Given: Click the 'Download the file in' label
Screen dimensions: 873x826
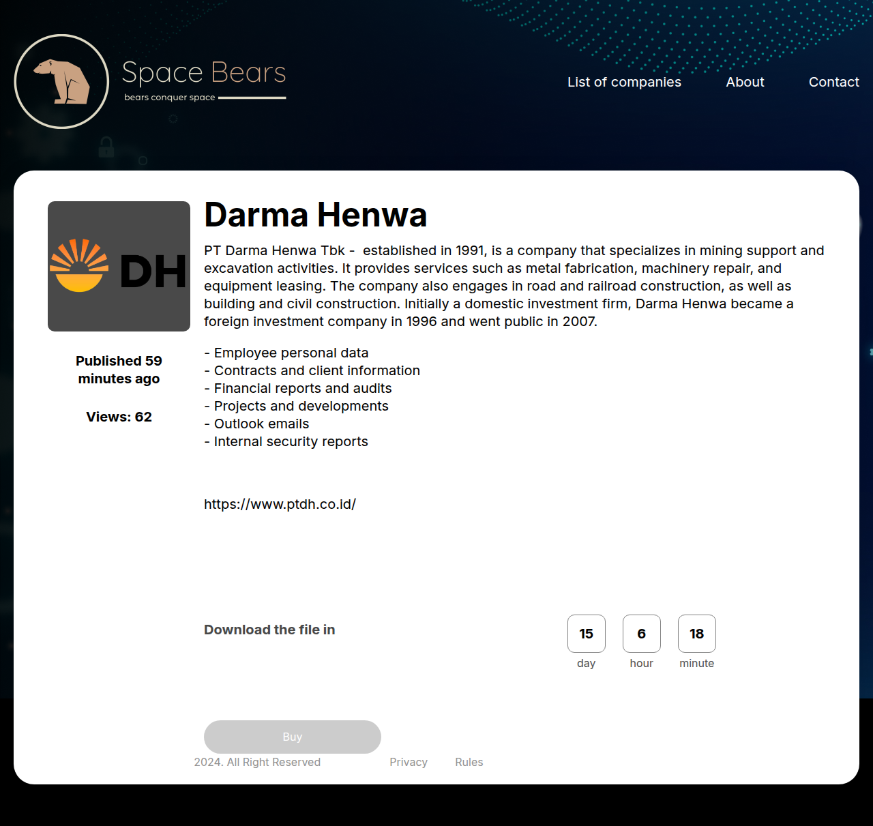Looking at the screenshot, I should (269, 630).
